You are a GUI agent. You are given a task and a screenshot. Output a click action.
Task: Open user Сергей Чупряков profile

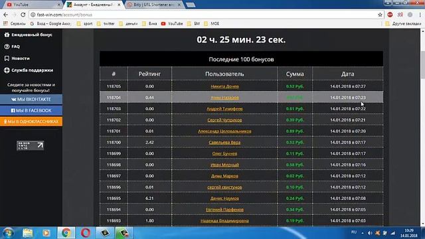(x=224, y=119)
